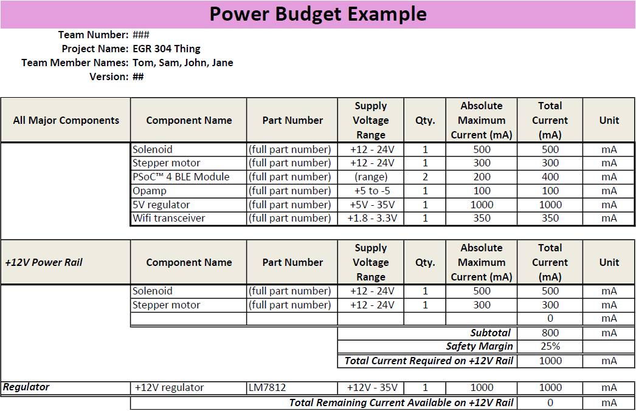Select the Opamp voltage cell "+5 to -5"

coord(370,191)
